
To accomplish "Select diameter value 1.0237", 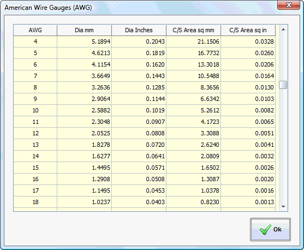I will pyautogui.click(x=85, y=202).
